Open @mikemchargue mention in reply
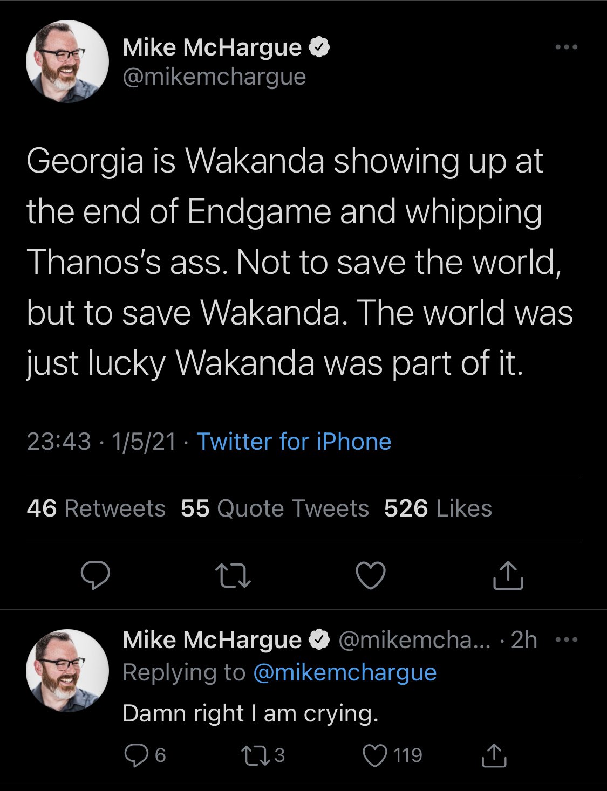The image size is (607, 791). click(344, 672)
